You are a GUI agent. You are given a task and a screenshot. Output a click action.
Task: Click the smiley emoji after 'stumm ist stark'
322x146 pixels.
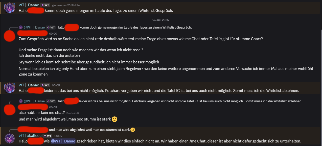[x=114, y=119]
